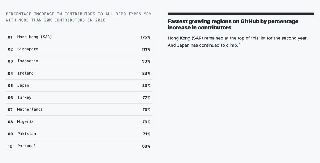
Task: Select the Nigeria entry in the ranking
Action: click(x=25, y=121)
